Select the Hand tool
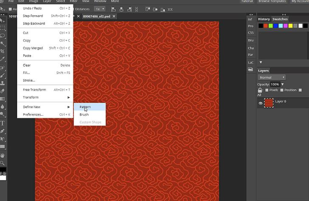 coord(3,155)
